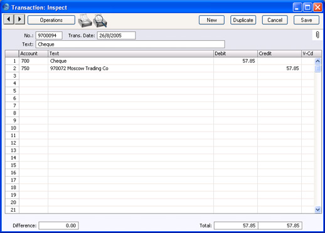
Task: Select account 750 in row 2
Action: pyautogui.click(x=33, y=68)
